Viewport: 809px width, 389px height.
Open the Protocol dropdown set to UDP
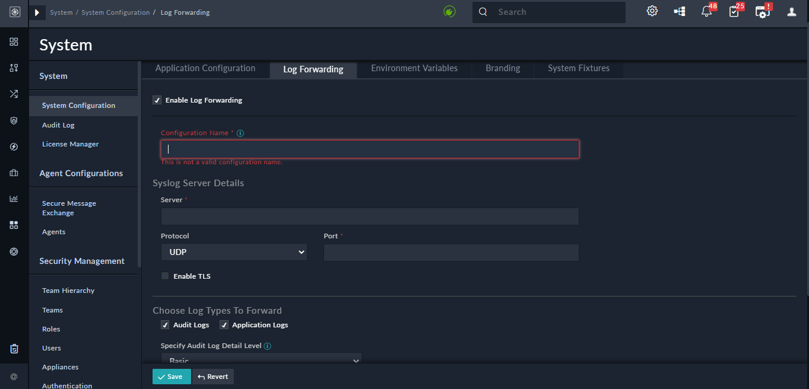233,251
